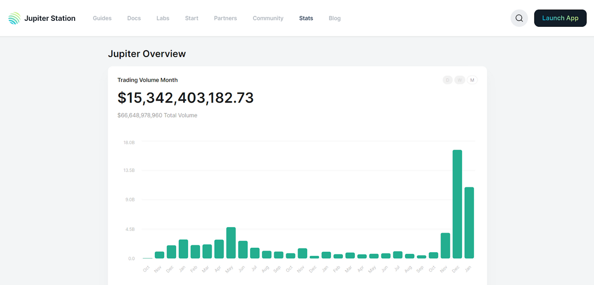594x285 pixels.
Task: Click the Jupiter Station logo icon
Action: pos(14,18)
